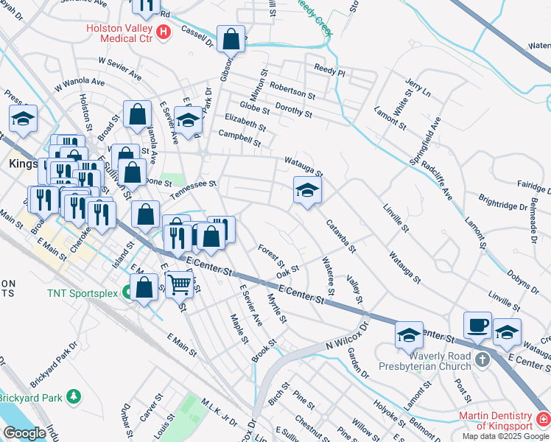Click the Valley St street label
Viewport: 551px width, 442px height.
354,290
